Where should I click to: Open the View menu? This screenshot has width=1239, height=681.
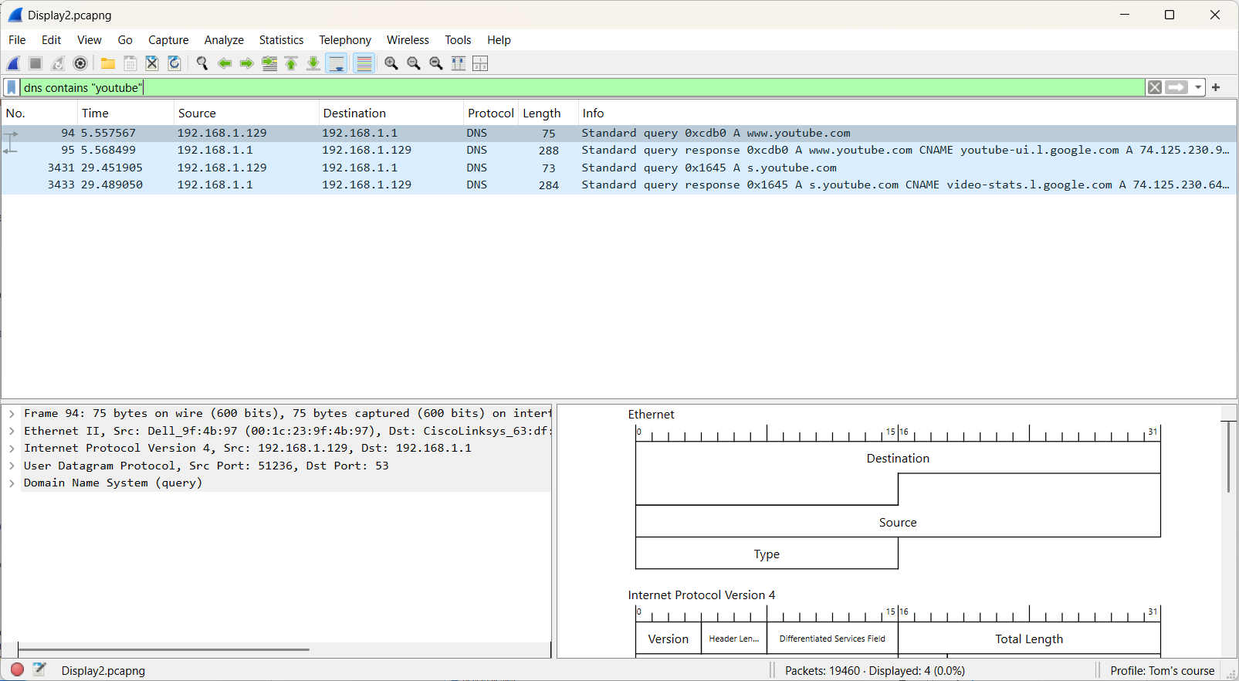tap(90, 40)
